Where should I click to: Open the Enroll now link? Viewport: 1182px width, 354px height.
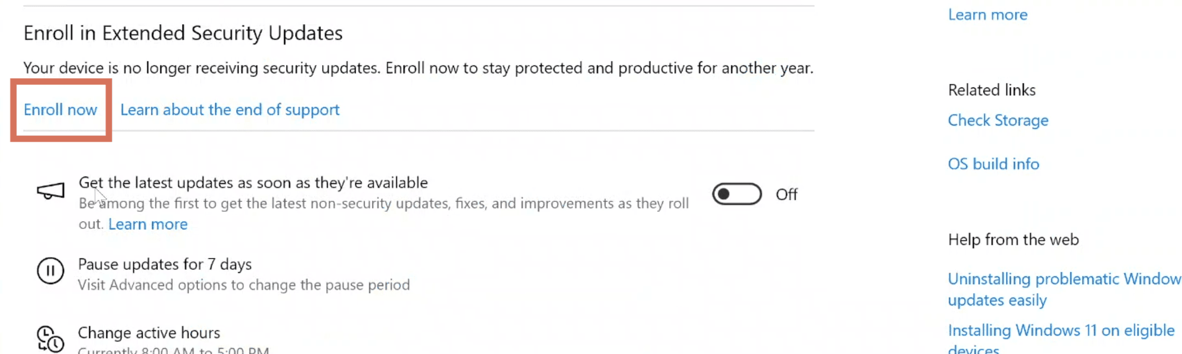60,110
